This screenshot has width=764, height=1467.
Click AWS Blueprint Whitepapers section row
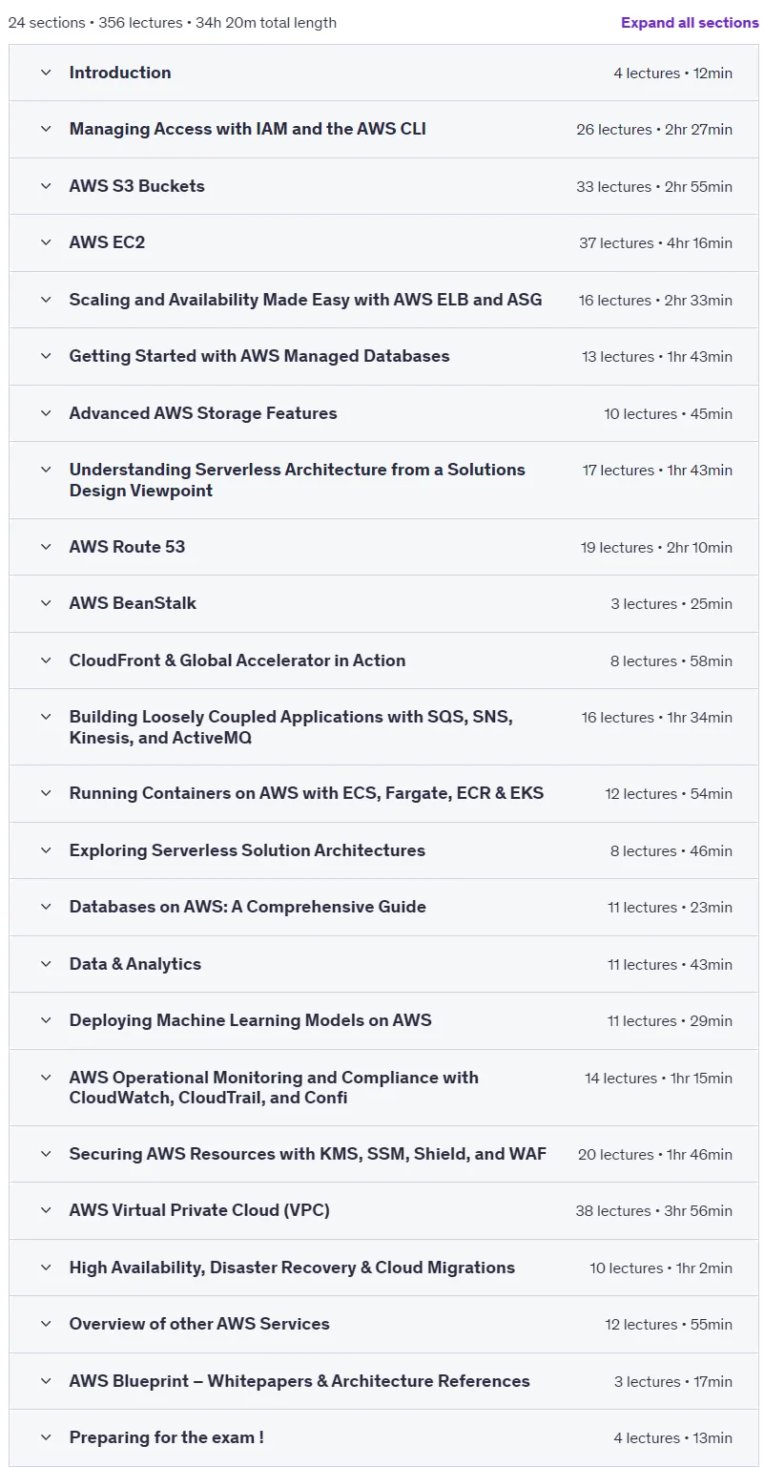tap(383, 1381)
